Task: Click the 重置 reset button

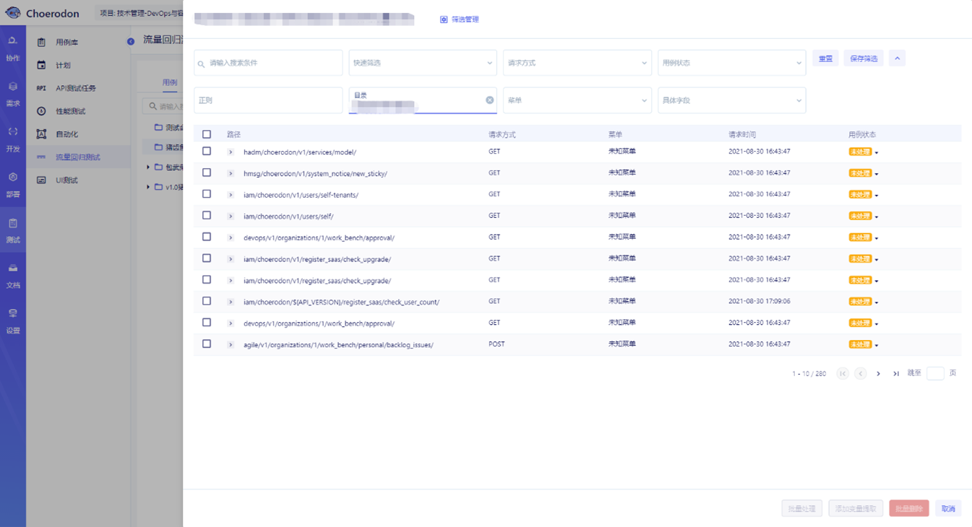Action: tap(825, 58)
